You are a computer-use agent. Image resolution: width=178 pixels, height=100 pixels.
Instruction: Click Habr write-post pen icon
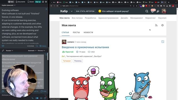click(x=158, y=11)
